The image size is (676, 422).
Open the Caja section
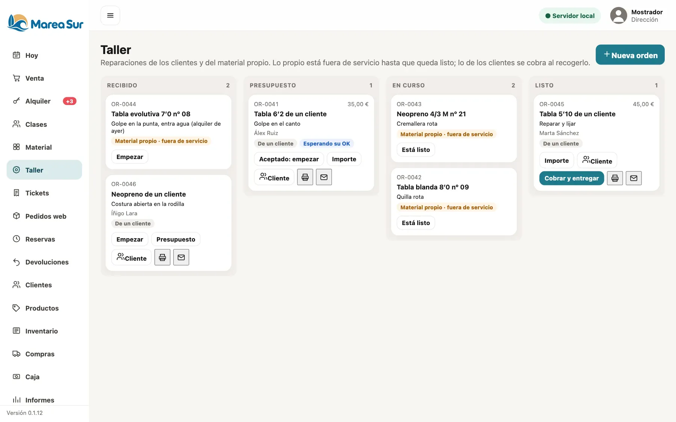click(x=44, y=377)
